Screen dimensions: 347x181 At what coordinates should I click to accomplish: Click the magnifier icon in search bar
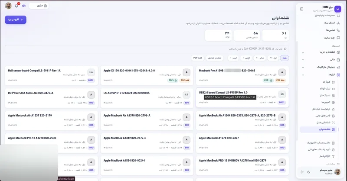(x=285, y=49)
